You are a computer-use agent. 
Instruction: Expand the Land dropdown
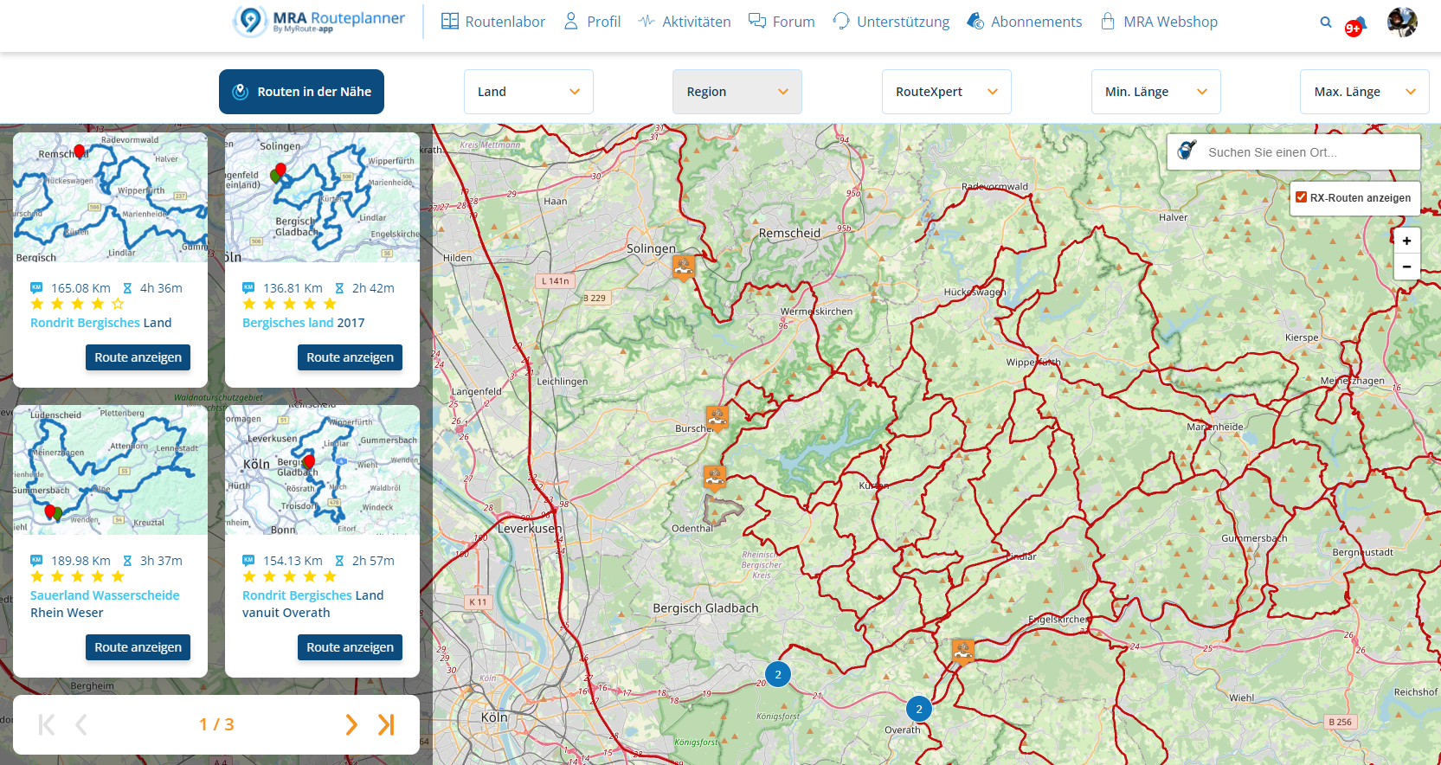pos(528,92)
